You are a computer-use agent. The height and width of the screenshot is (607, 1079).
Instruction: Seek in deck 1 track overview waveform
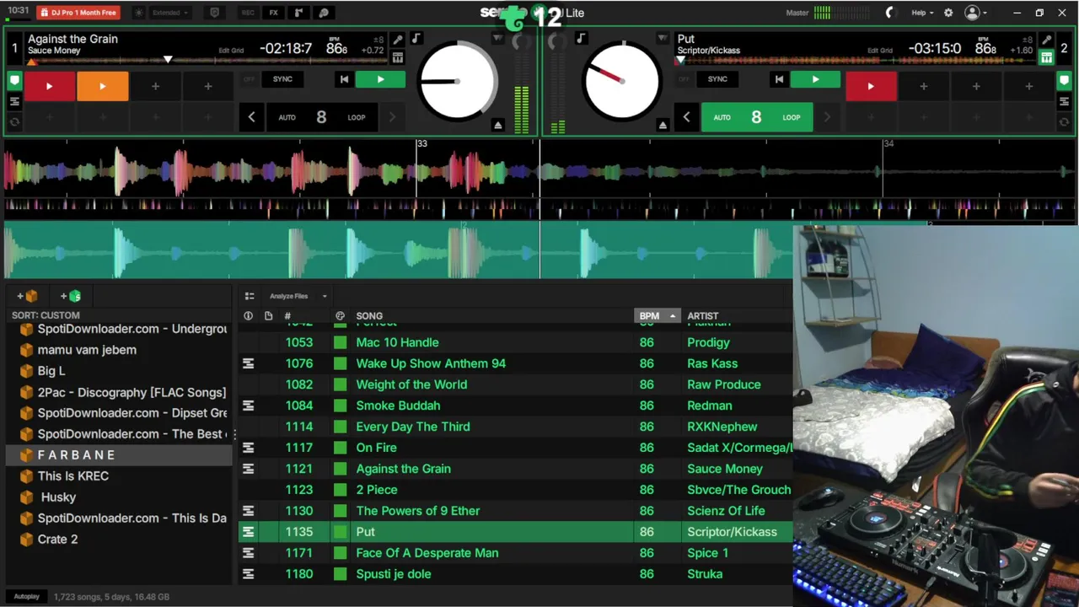pos(207,61)
